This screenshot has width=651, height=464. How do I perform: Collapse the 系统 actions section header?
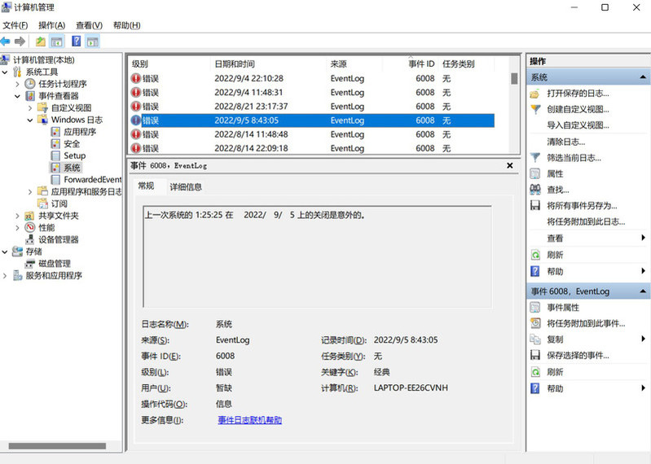pos(643,77)
